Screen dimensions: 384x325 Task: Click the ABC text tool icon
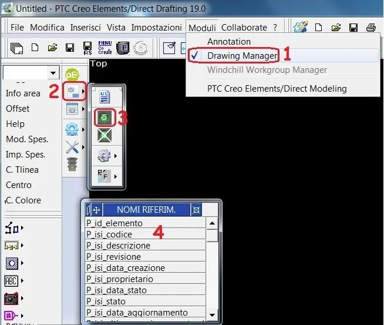[11, 281]
